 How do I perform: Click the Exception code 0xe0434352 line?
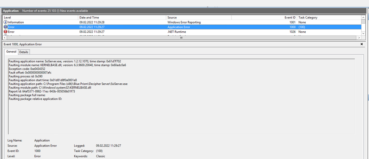tap(27, 69)
